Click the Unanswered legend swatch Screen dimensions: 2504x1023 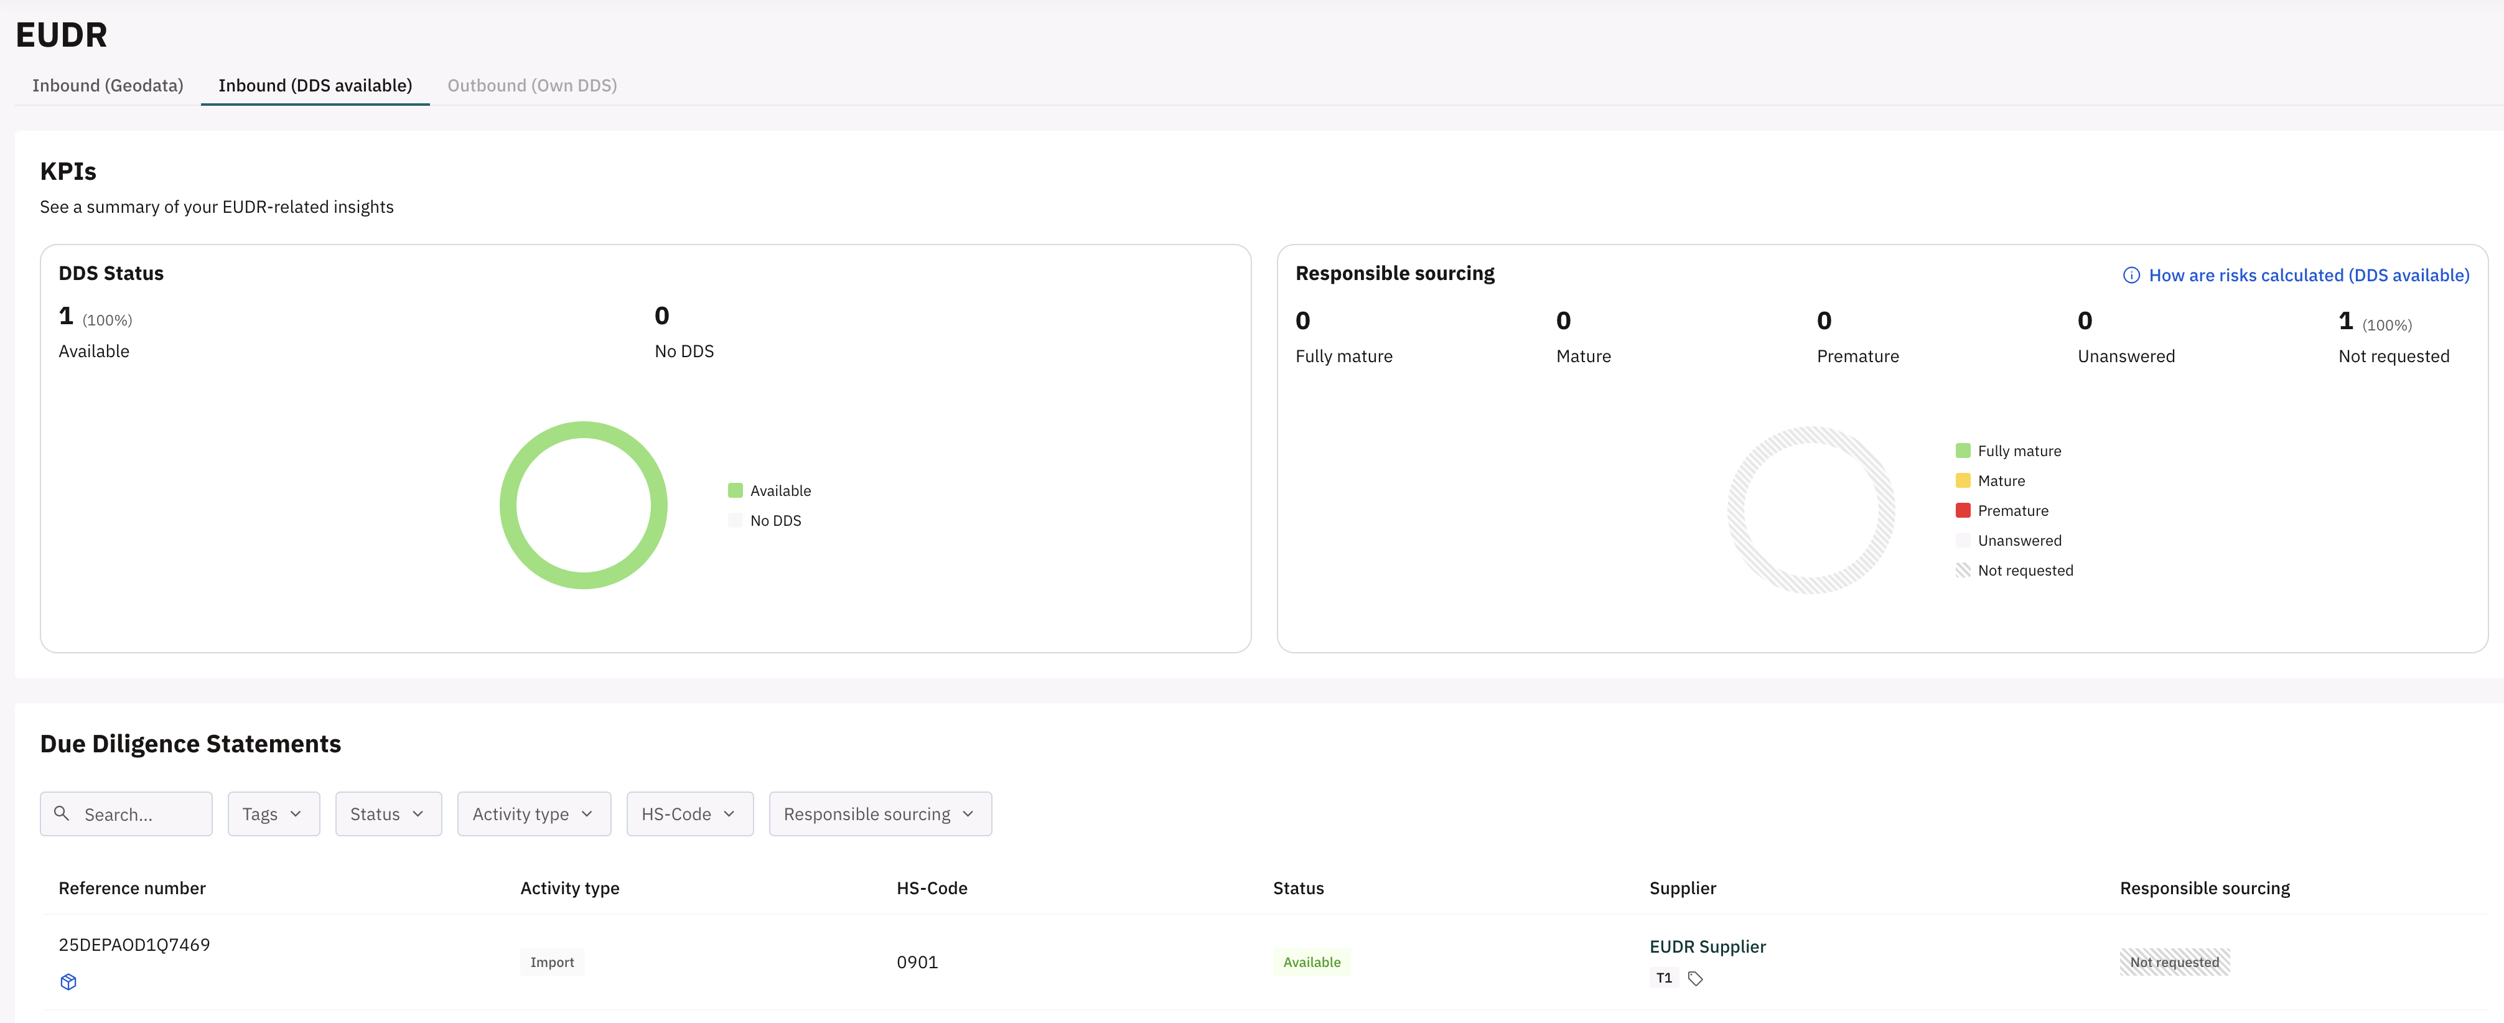pos(1963,540)
